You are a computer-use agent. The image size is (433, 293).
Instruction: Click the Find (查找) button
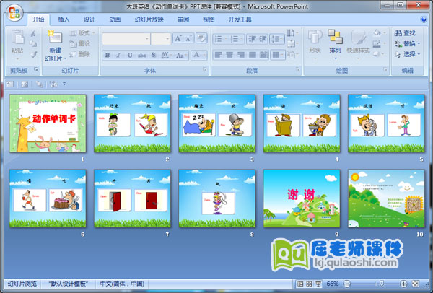(405, 33)
